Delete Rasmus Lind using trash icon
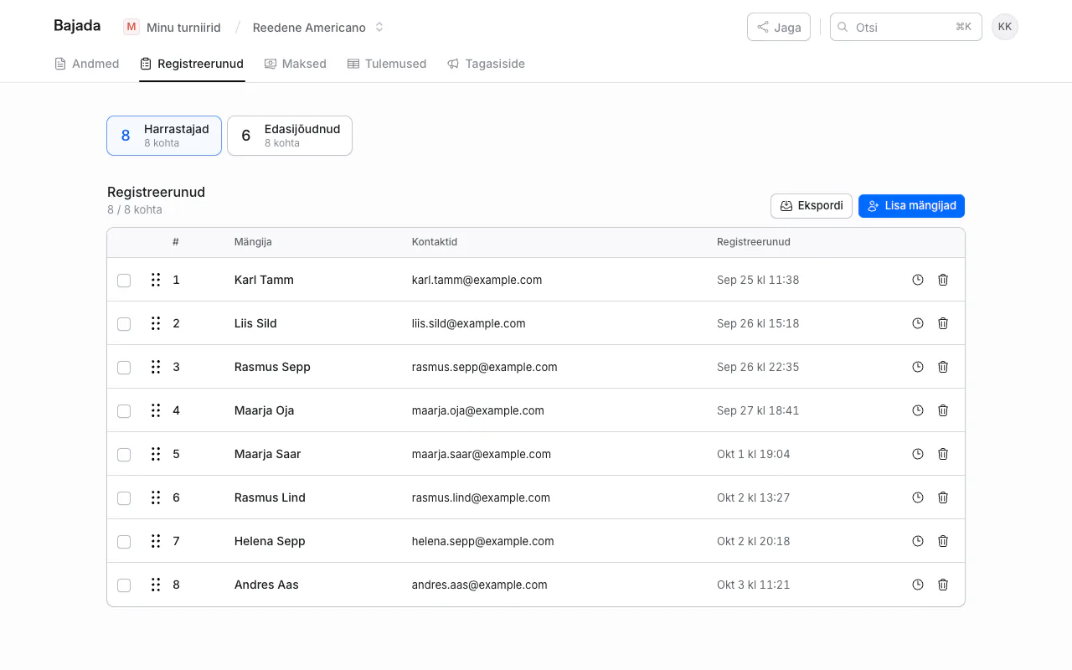Screen dimensions: 1072x670 [943, 497]
